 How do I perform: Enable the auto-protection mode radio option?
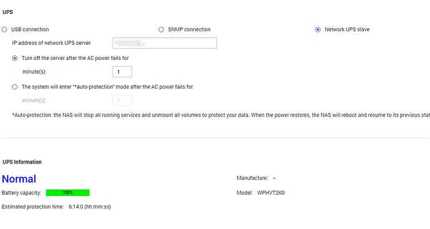point(15,87)
